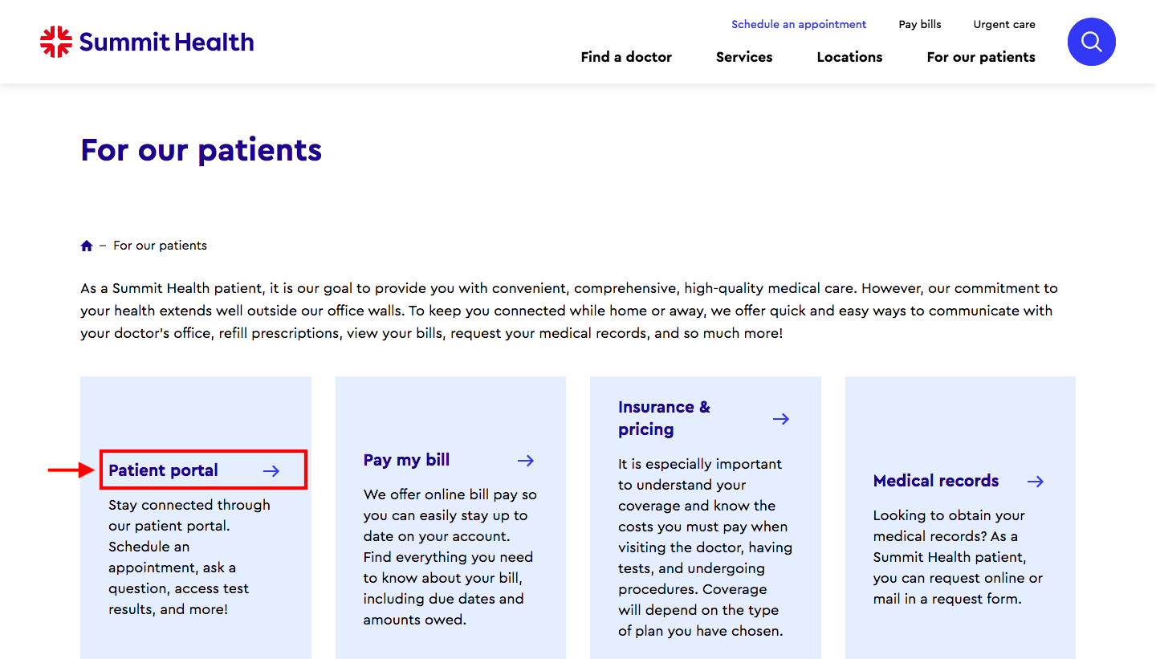Click the Patient portal description text
The height and width of the screenshot is (659, 1156).
(x=189, y=557)
